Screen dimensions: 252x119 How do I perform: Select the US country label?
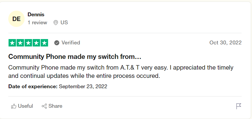pyautogui.click(x=64, y=22)
